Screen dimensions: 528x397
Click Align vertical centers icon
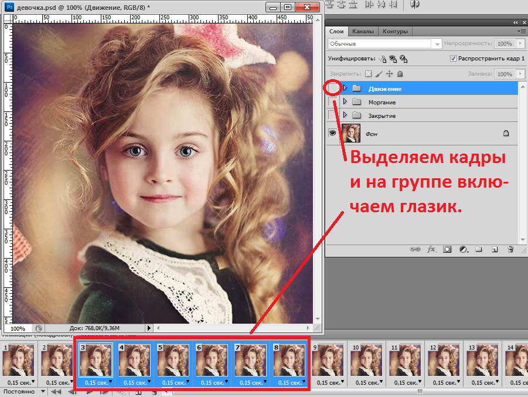pos(342,4)
